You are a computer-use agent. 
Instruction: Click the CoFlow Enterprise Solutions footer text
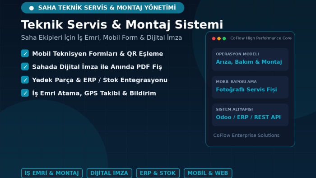[x=246, y=135]
